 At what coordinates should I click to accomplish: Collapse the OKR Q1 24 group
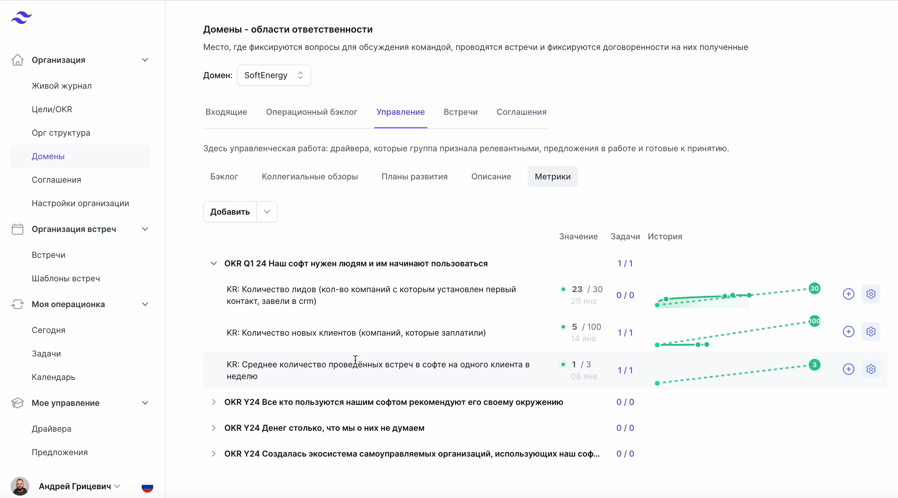point(214,263)
